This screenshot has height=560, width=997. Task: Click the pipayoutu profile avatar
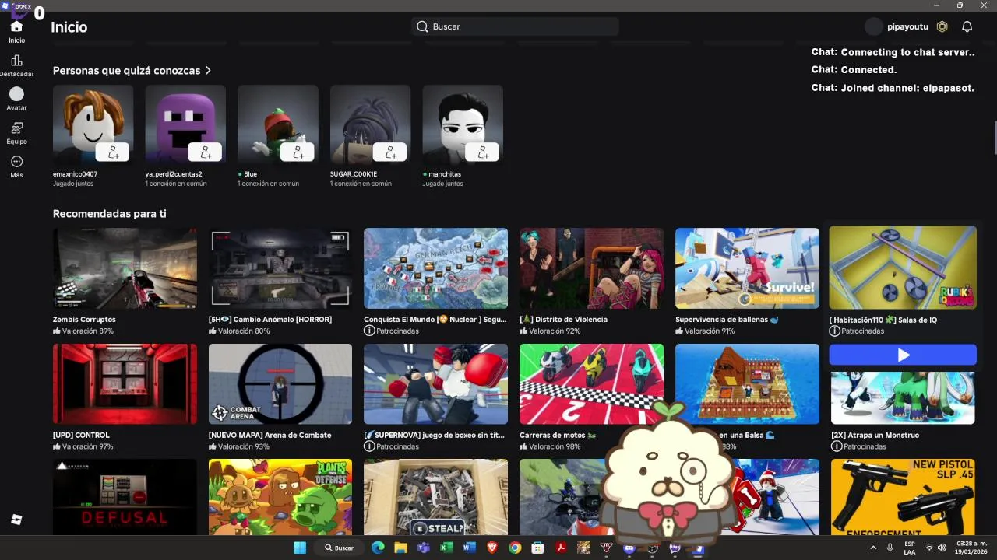(x=874, y=26)
